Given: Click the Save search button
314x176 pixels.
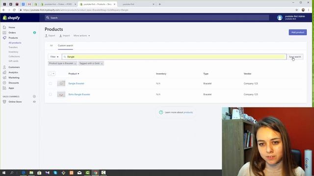Looking at the screenshot, I should point(295,57).
